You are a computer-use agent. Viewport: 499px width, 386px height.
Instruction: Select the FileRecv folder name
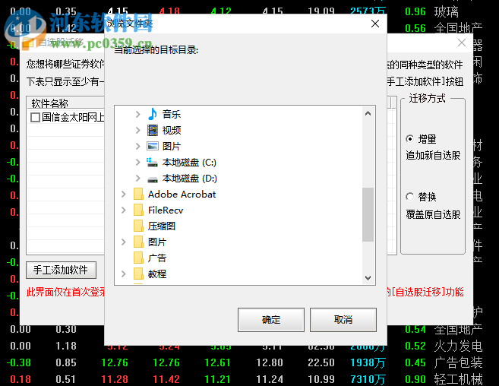tap(166, 210)
